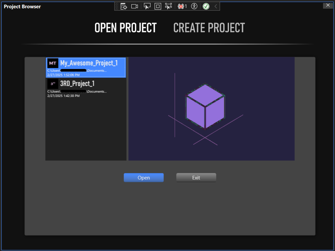Click the 3RD_Project_1 small icon thumbnail
Screen dimensions: 335x251
click(53, 84)
